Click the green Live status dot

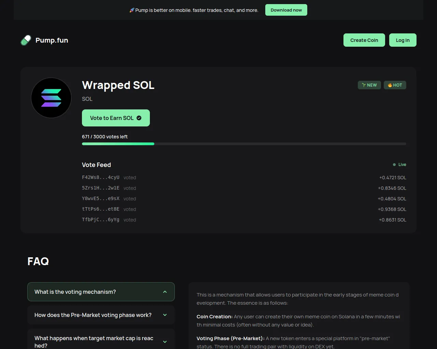coord(394,165)
